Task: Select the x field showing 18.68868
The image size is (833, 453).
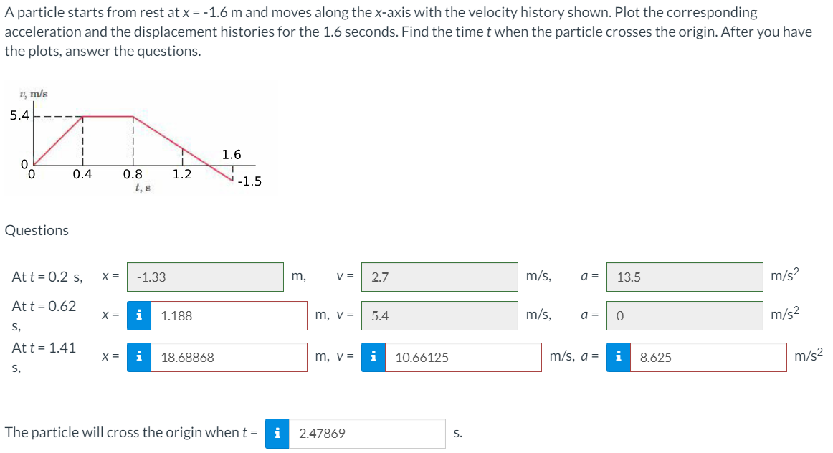Action: pos(229,356)
